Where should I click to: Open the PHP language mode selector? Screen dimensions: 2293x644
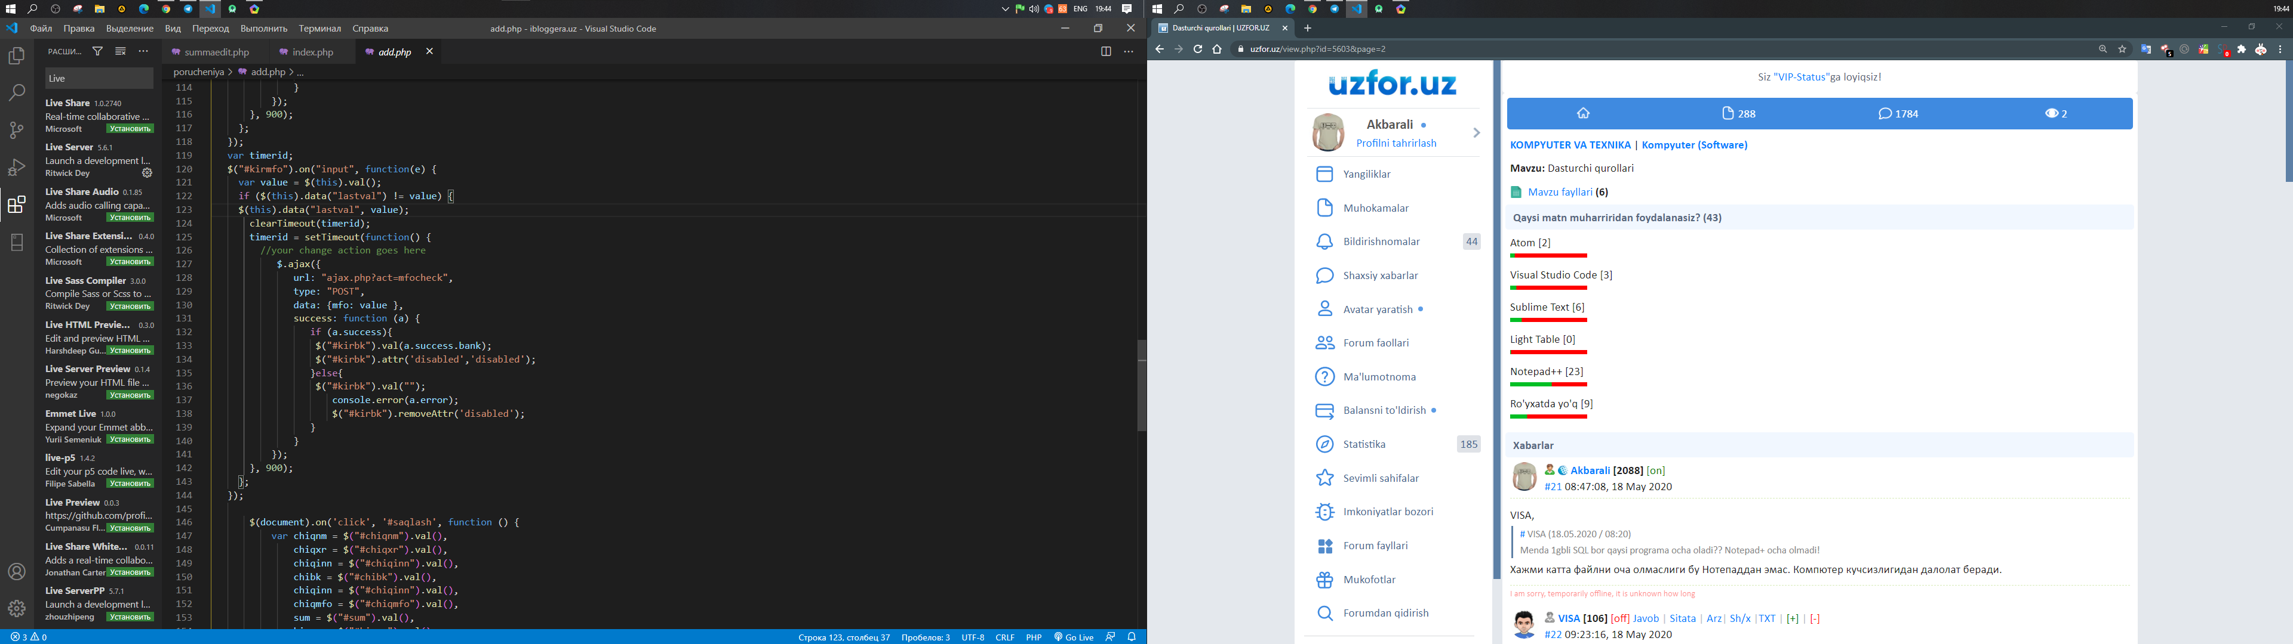(x=1034, y=637)
